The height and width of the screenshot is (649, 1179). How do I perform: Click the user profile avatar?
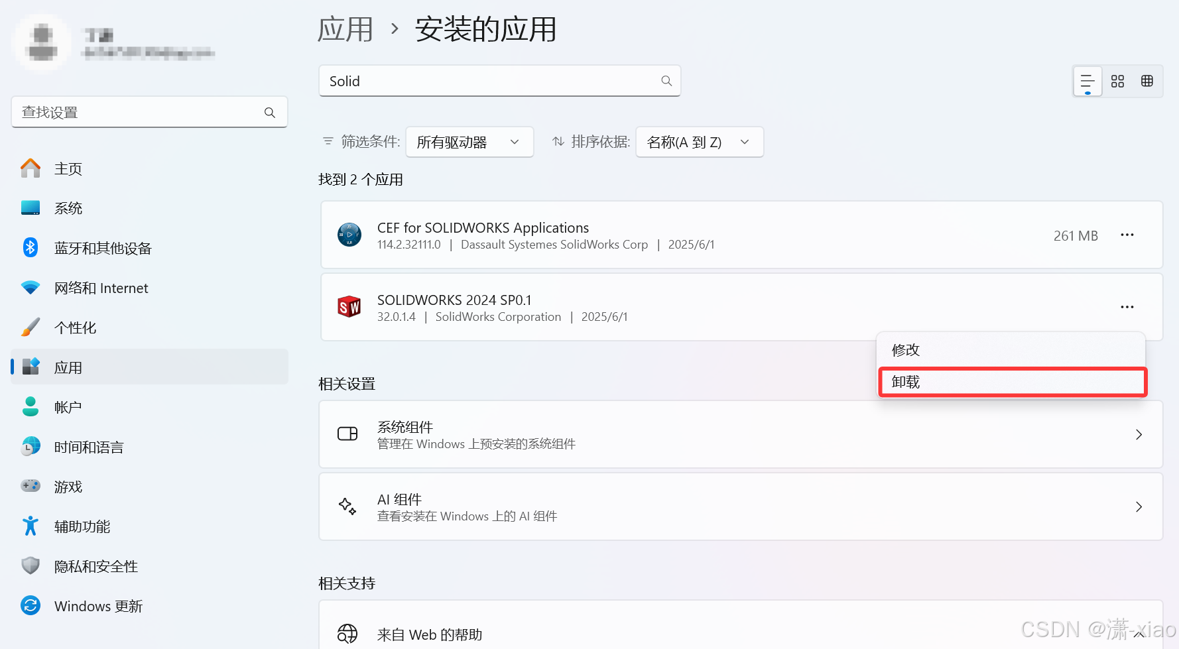coord(42,42)
